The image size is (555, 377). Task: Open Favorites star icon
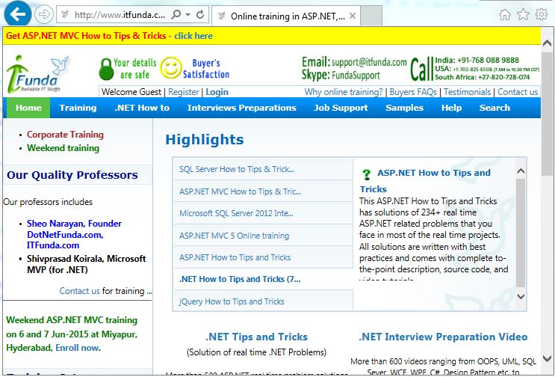(523, 14)
